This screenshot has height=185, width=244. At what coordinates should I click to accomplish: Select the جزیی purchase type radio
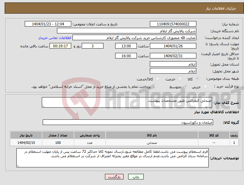tap(205, 86)
